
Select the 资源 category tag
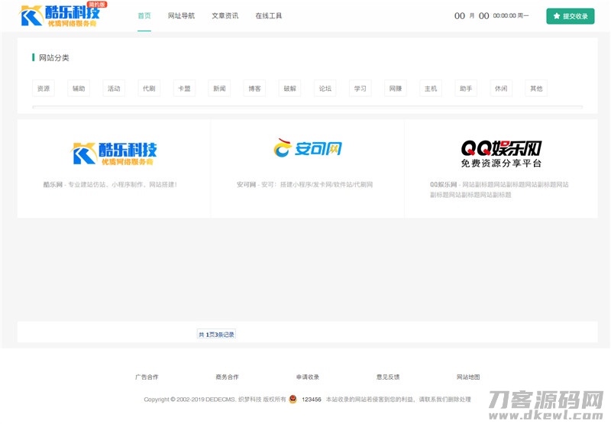pos(44,89)
